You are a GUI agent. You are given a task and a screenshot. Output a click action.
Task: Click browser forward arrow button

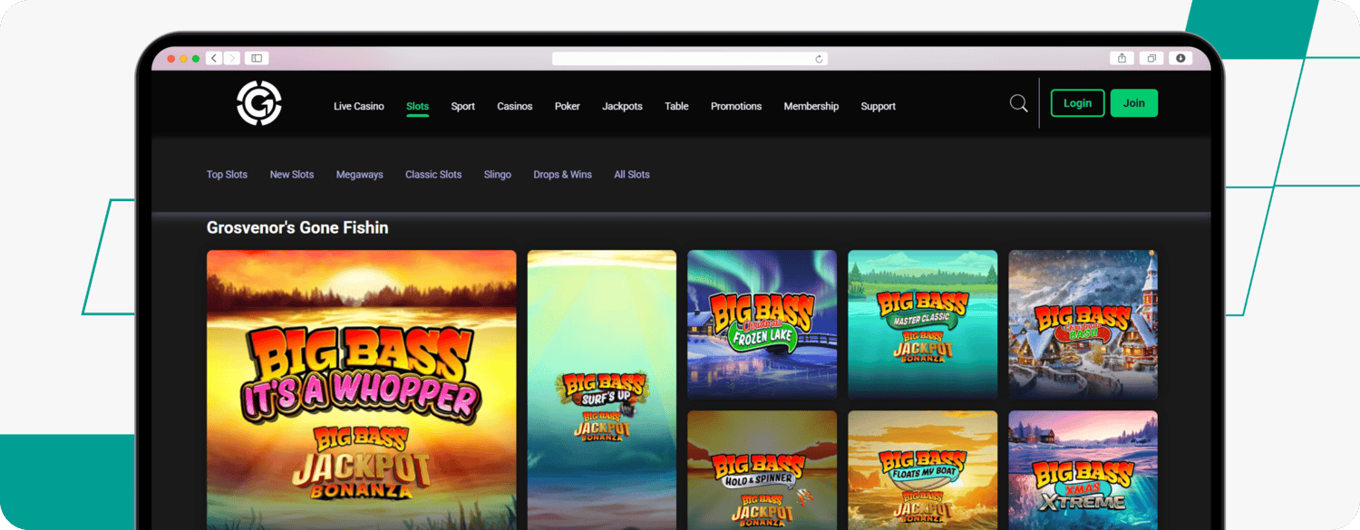point(232,58)
